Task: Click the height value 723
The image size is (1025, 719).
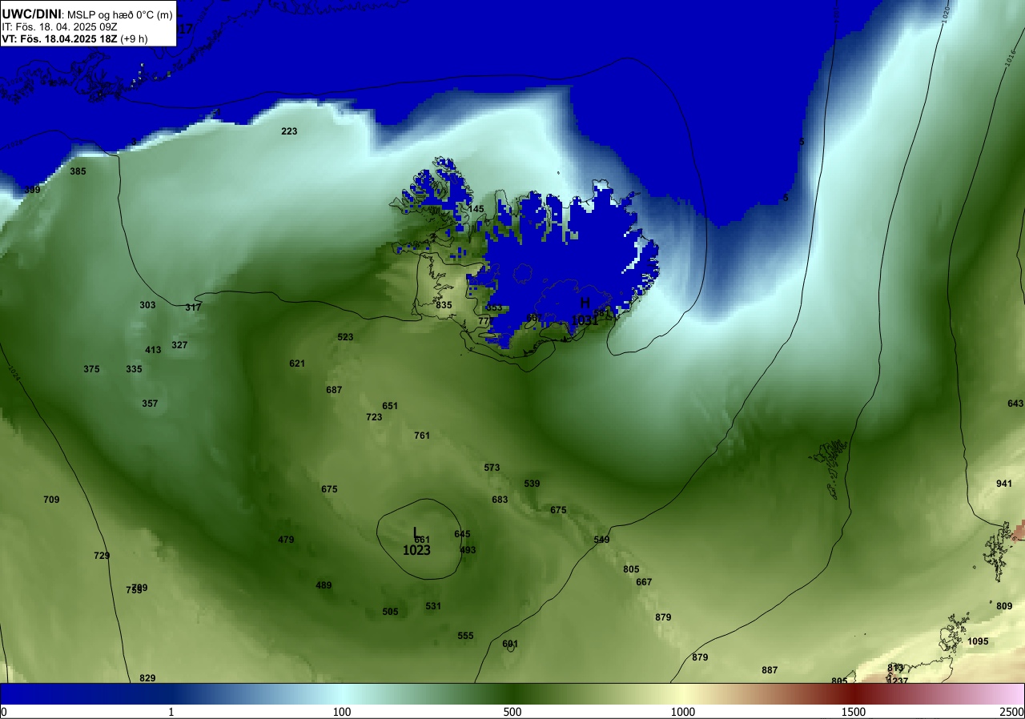Action: coord(374,417)
